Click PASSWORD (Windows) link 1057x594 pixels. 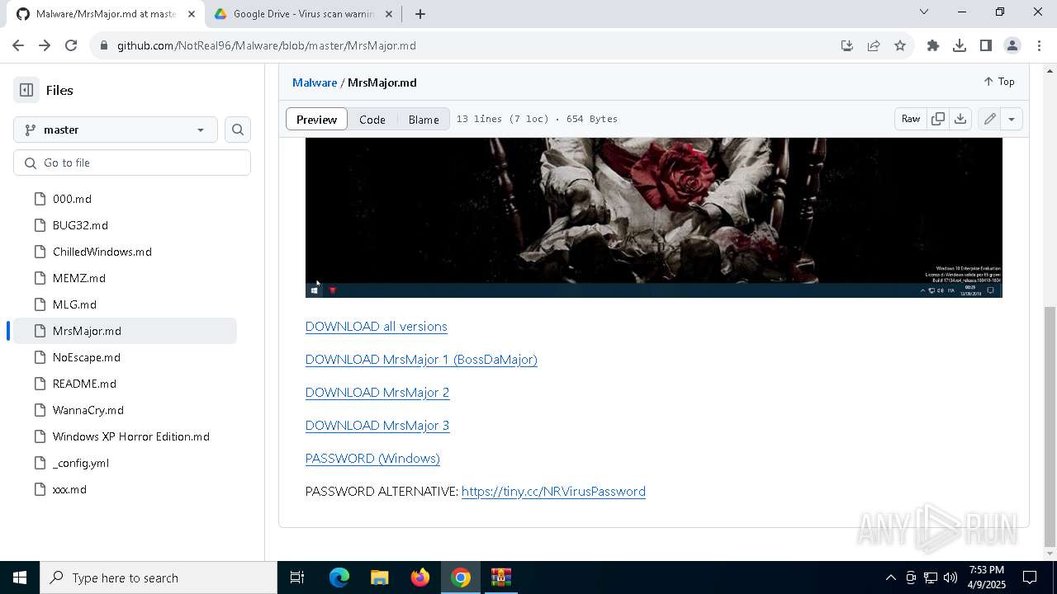(x=372, y=459)
